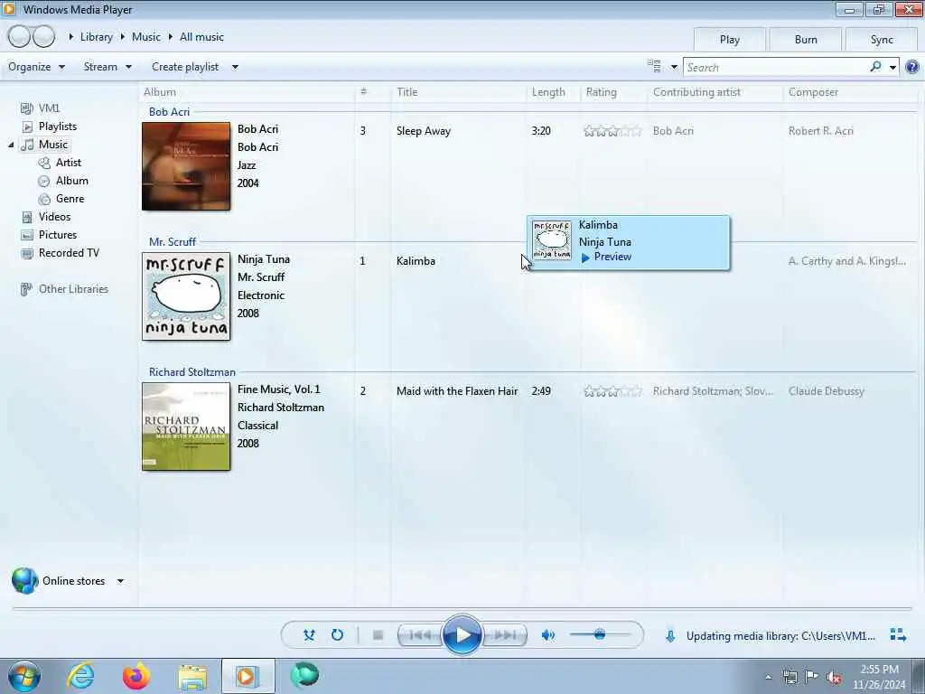The height and width of the screenshot is (694, 925).
Task: Mute the volume speaker icon
Action: coord(548,635)
